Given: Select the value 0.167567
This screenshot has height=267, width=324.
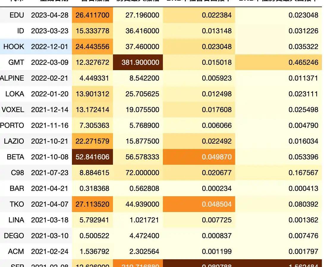Looking at the screenshot, I should pos(303,172).
